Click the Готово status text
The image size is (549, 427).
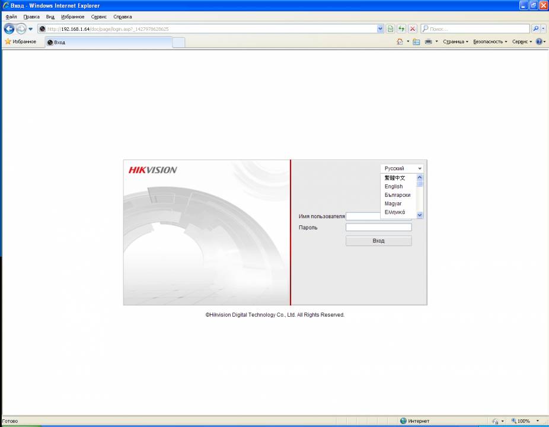[10, 421]
